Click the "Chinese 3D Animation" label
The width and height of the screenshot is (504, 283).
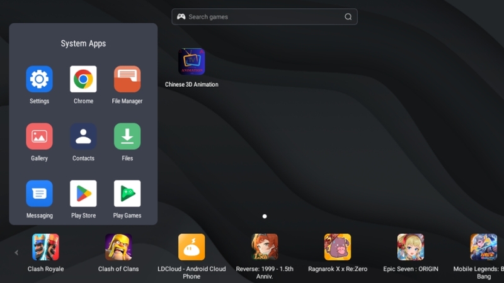coord(192,84)
